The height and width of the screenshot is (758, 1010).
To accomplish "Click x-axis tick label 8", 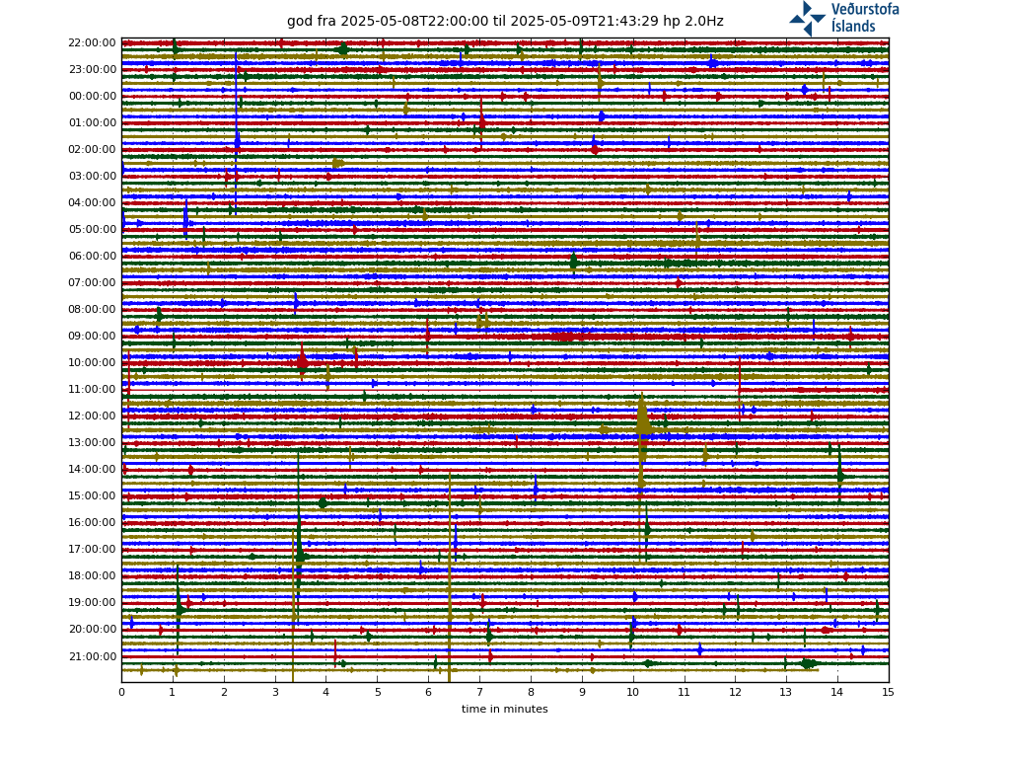I will pos(531,692).
